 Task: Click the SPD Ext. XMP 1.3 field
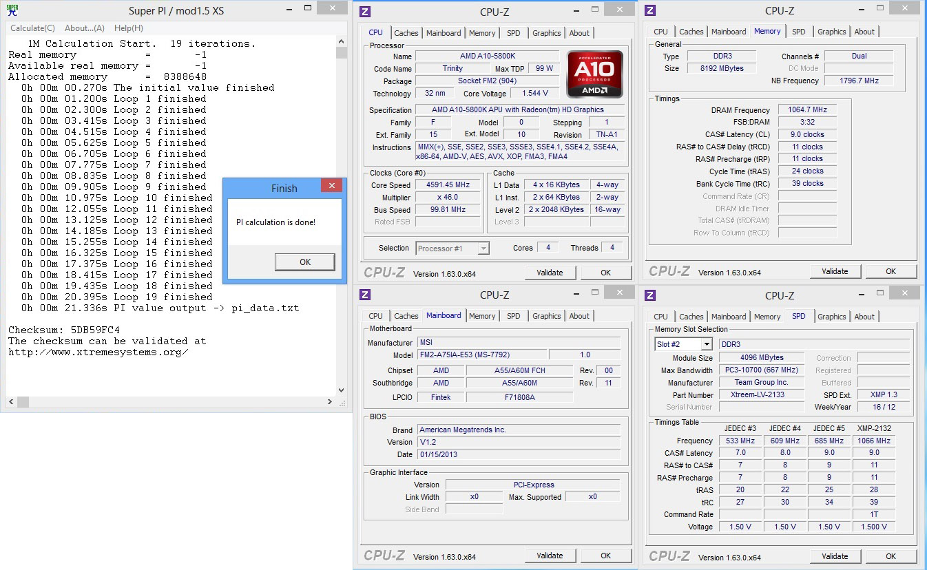(x=884, y=395)
